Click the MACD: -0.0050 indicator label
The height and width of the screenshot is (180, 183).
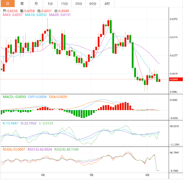tap(14, 97)
